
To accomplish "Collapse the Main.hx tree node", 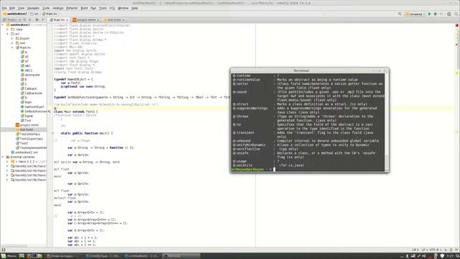I will (x=12, y=47).
